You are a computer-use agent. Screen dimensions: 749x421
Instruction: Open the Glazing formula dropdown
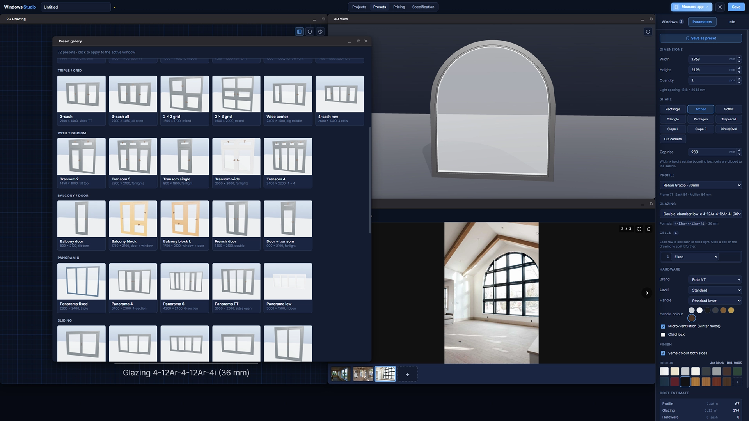click(701, 214)
